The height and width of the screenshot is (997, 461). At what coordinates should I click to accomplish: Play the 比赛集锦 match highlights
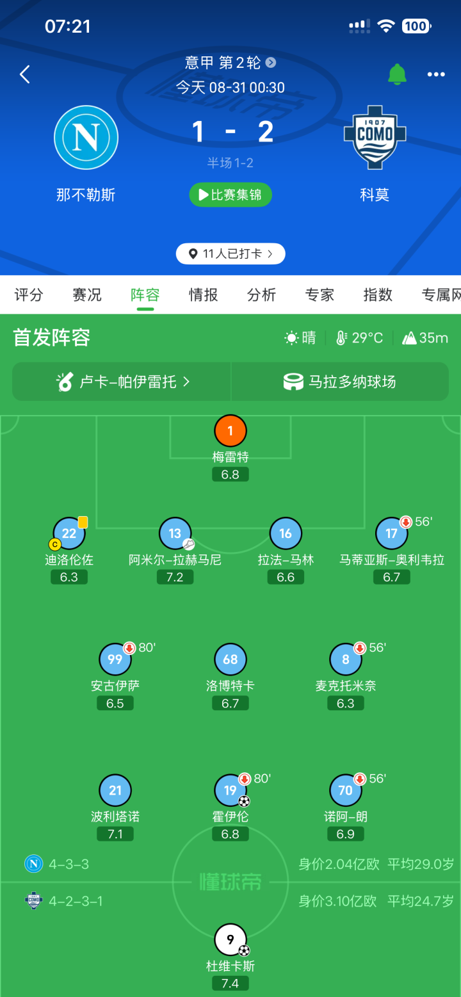pyautogui.click(x=230, y=195)
